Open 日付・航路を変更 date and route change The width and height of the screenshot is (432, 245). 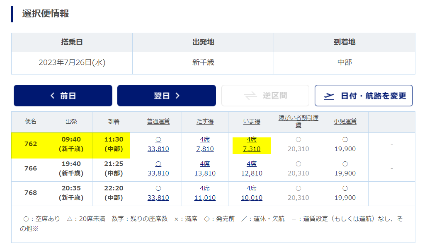[364, 96]
